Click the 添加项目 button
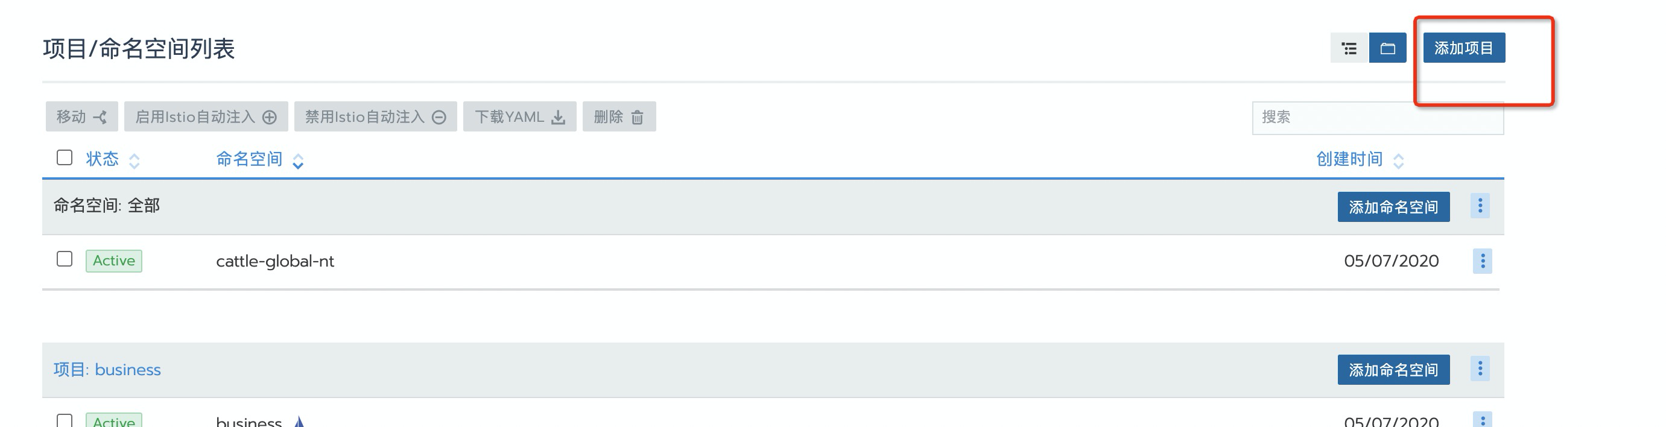1666x427 pixels. pyautogui.click(x=1463, y=48)
